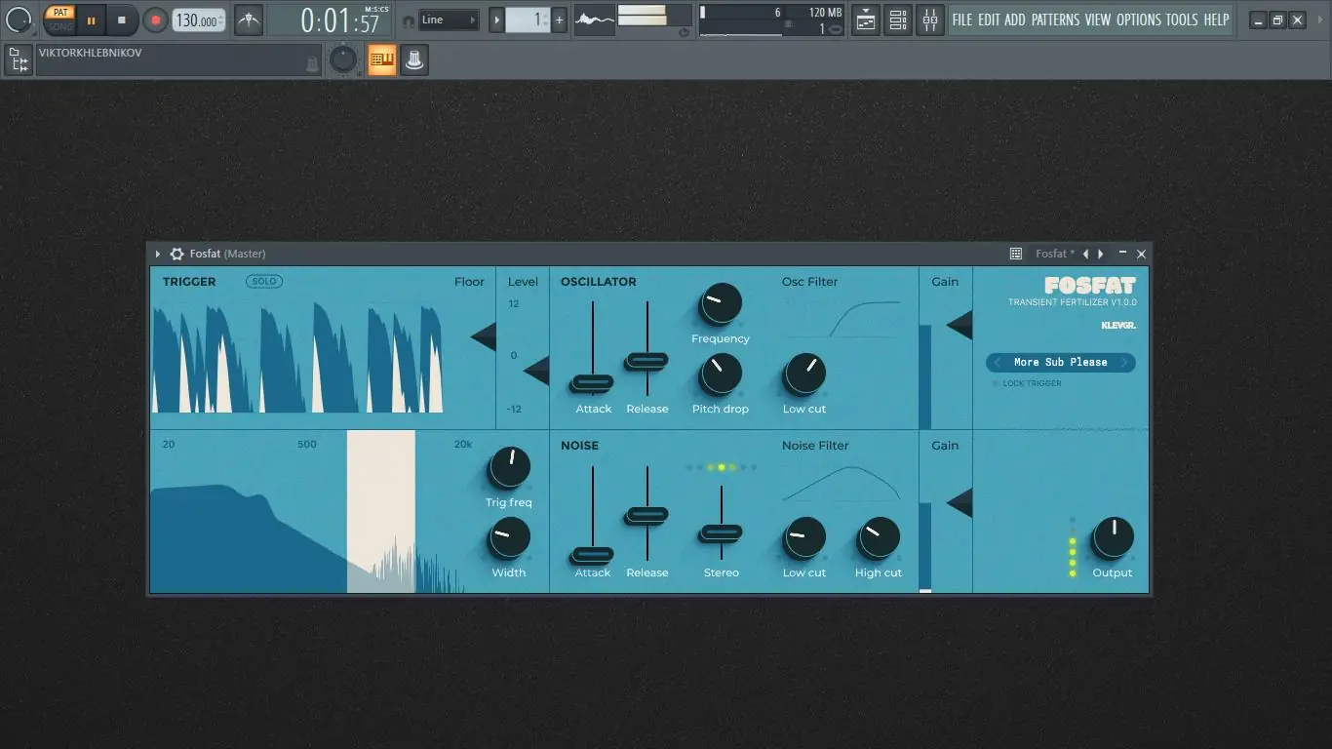Click the tempo 130.000 field
Viewport: 1332px width, 749px height.
click(x=199, y=20)
